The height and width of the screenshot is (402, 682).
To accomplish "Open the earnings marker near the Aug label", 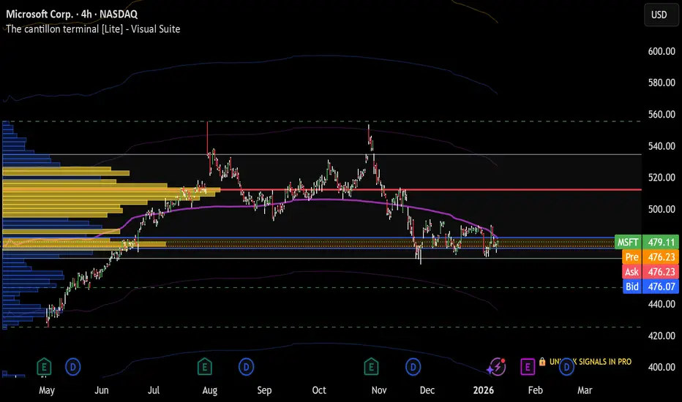I will [x=204, y=367].
